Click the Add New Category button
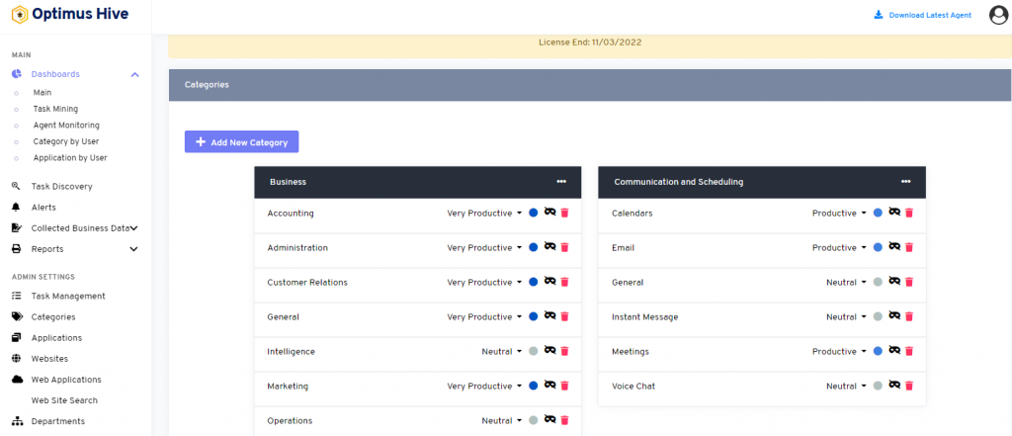 coord(241,142)
